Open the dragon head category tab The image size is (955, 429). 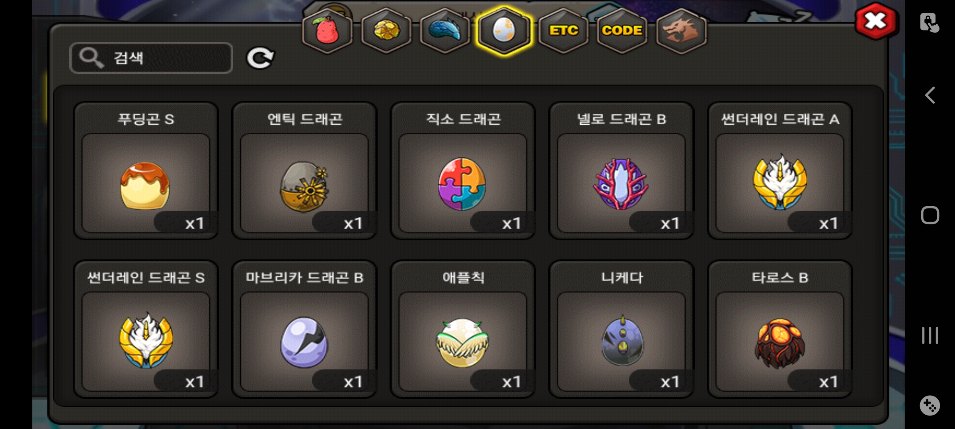coord(681,31)
